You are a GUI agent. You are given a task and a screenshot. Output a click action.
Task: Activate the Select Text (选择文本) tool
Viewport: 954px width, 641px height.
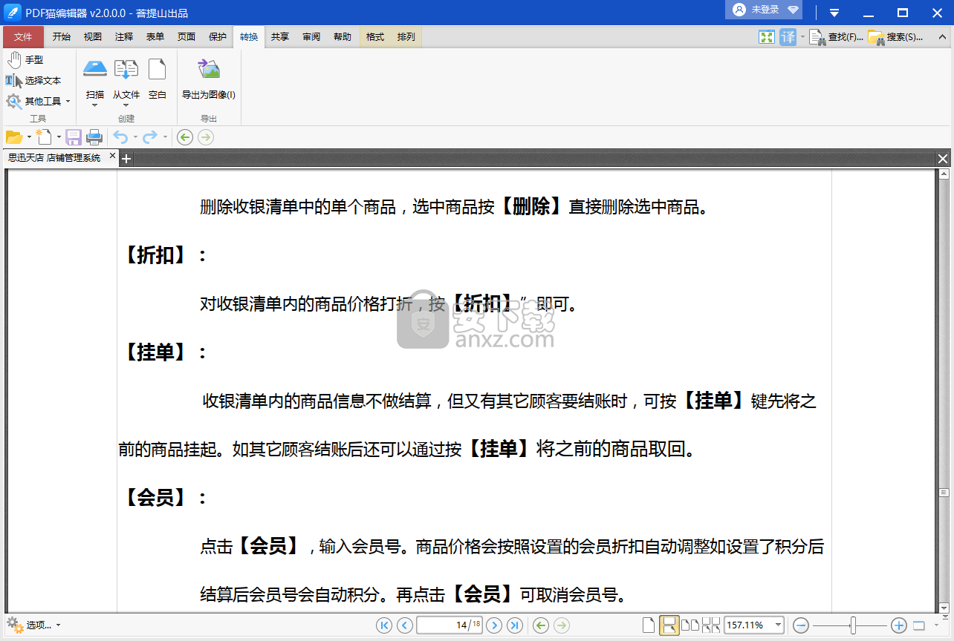33,80
